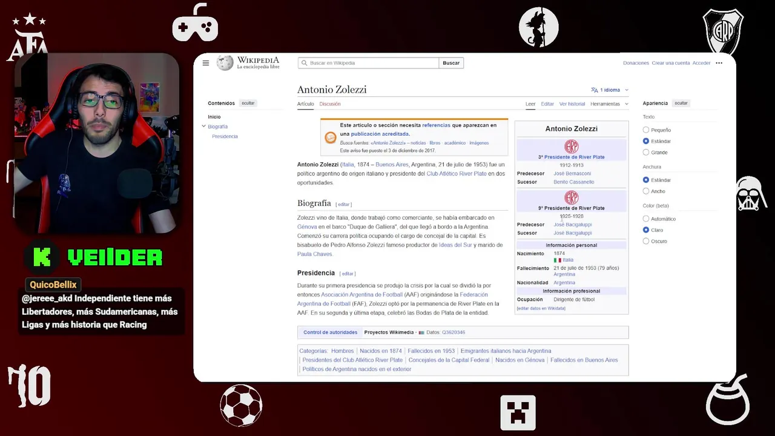
Task: Open Ver historial tab
Action: tap(572, 104)
